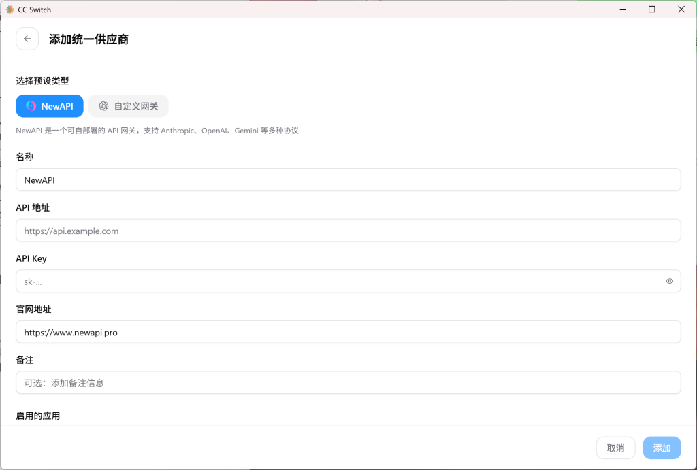Reveal the API Key with eye icon
697x470 pixels.
pos(670,281)
